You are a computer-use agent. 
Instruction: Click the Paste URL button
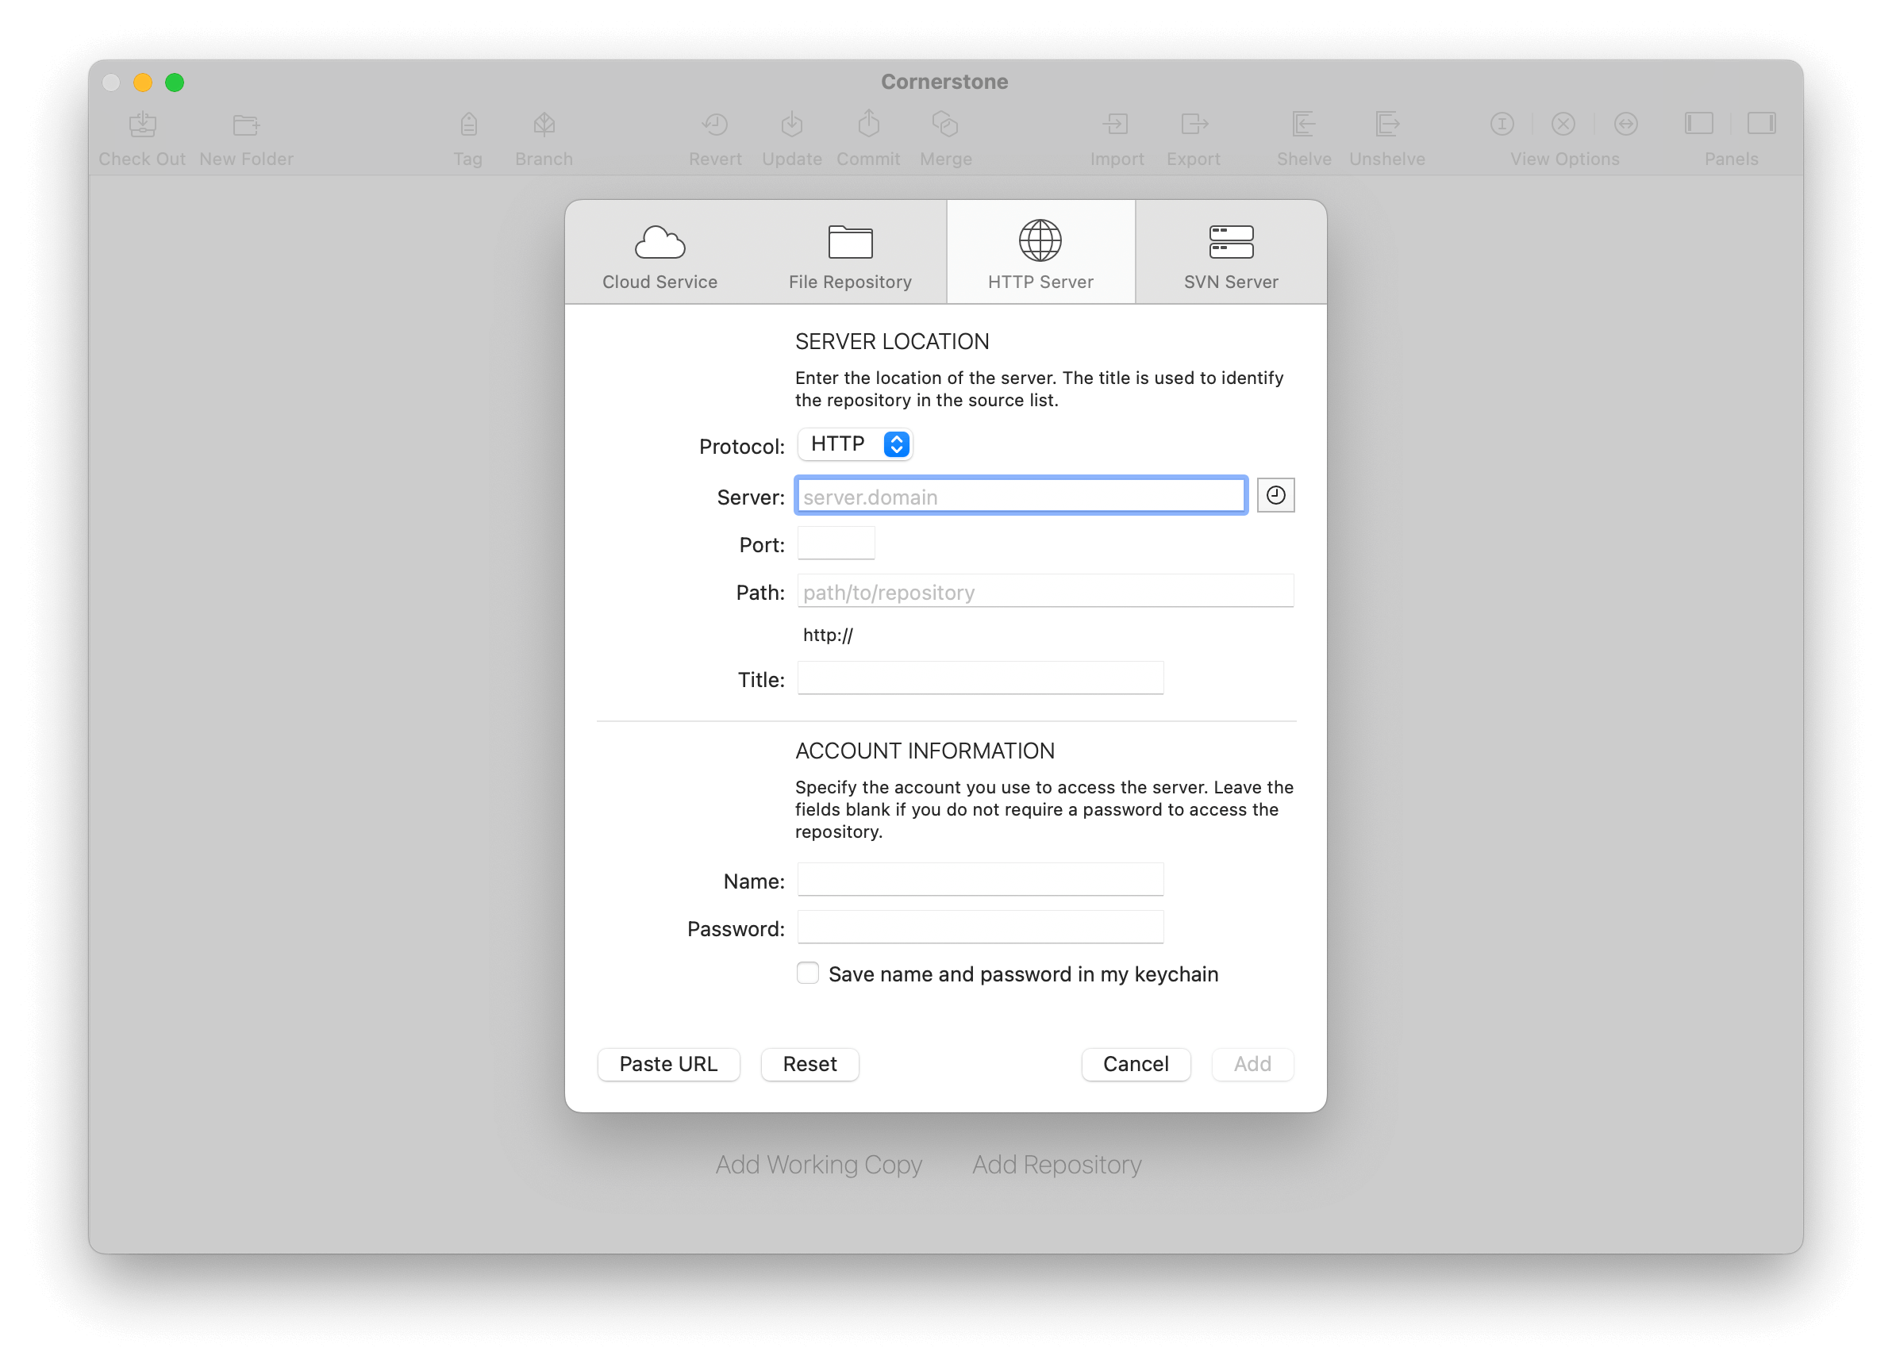pos(668,1062)
